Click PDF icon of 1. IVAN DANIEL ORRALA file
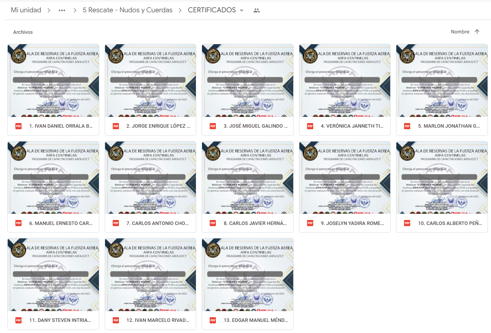 [x=18, y=126]
